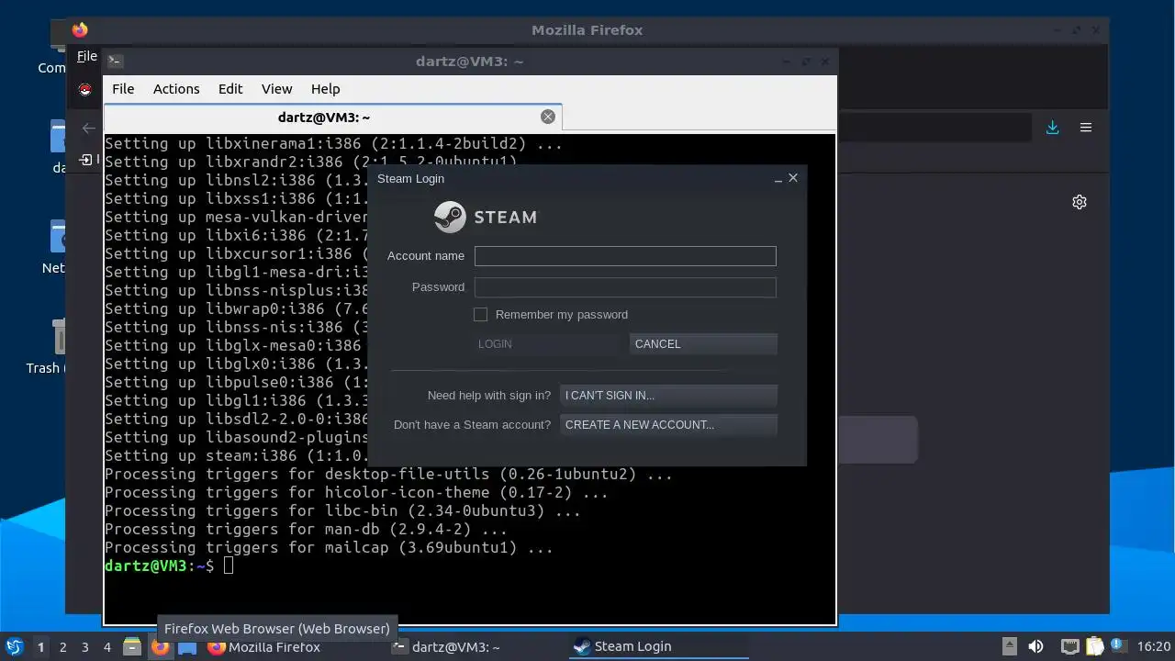Click the terminal line 'Processing triggers for mailcap'
Screen dimensions: 1175x661
pos(329,548)
